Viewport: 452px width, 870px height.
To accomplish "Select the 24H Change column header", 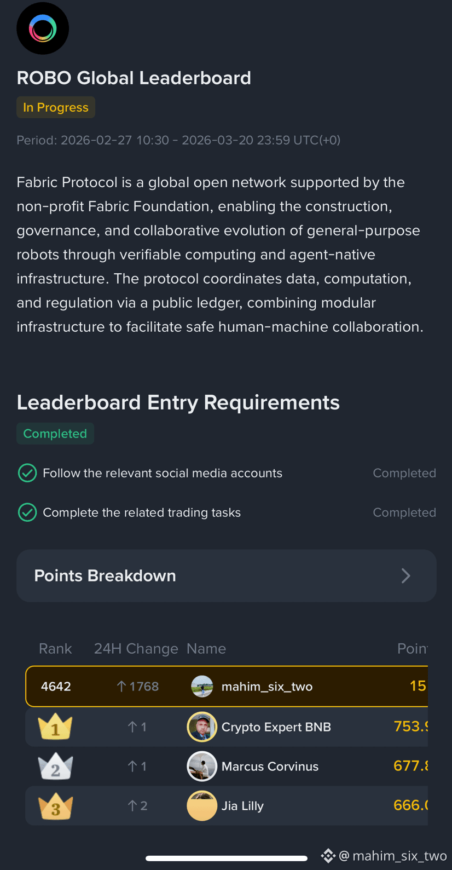I will pyautogui.click(x=136, y=648).
